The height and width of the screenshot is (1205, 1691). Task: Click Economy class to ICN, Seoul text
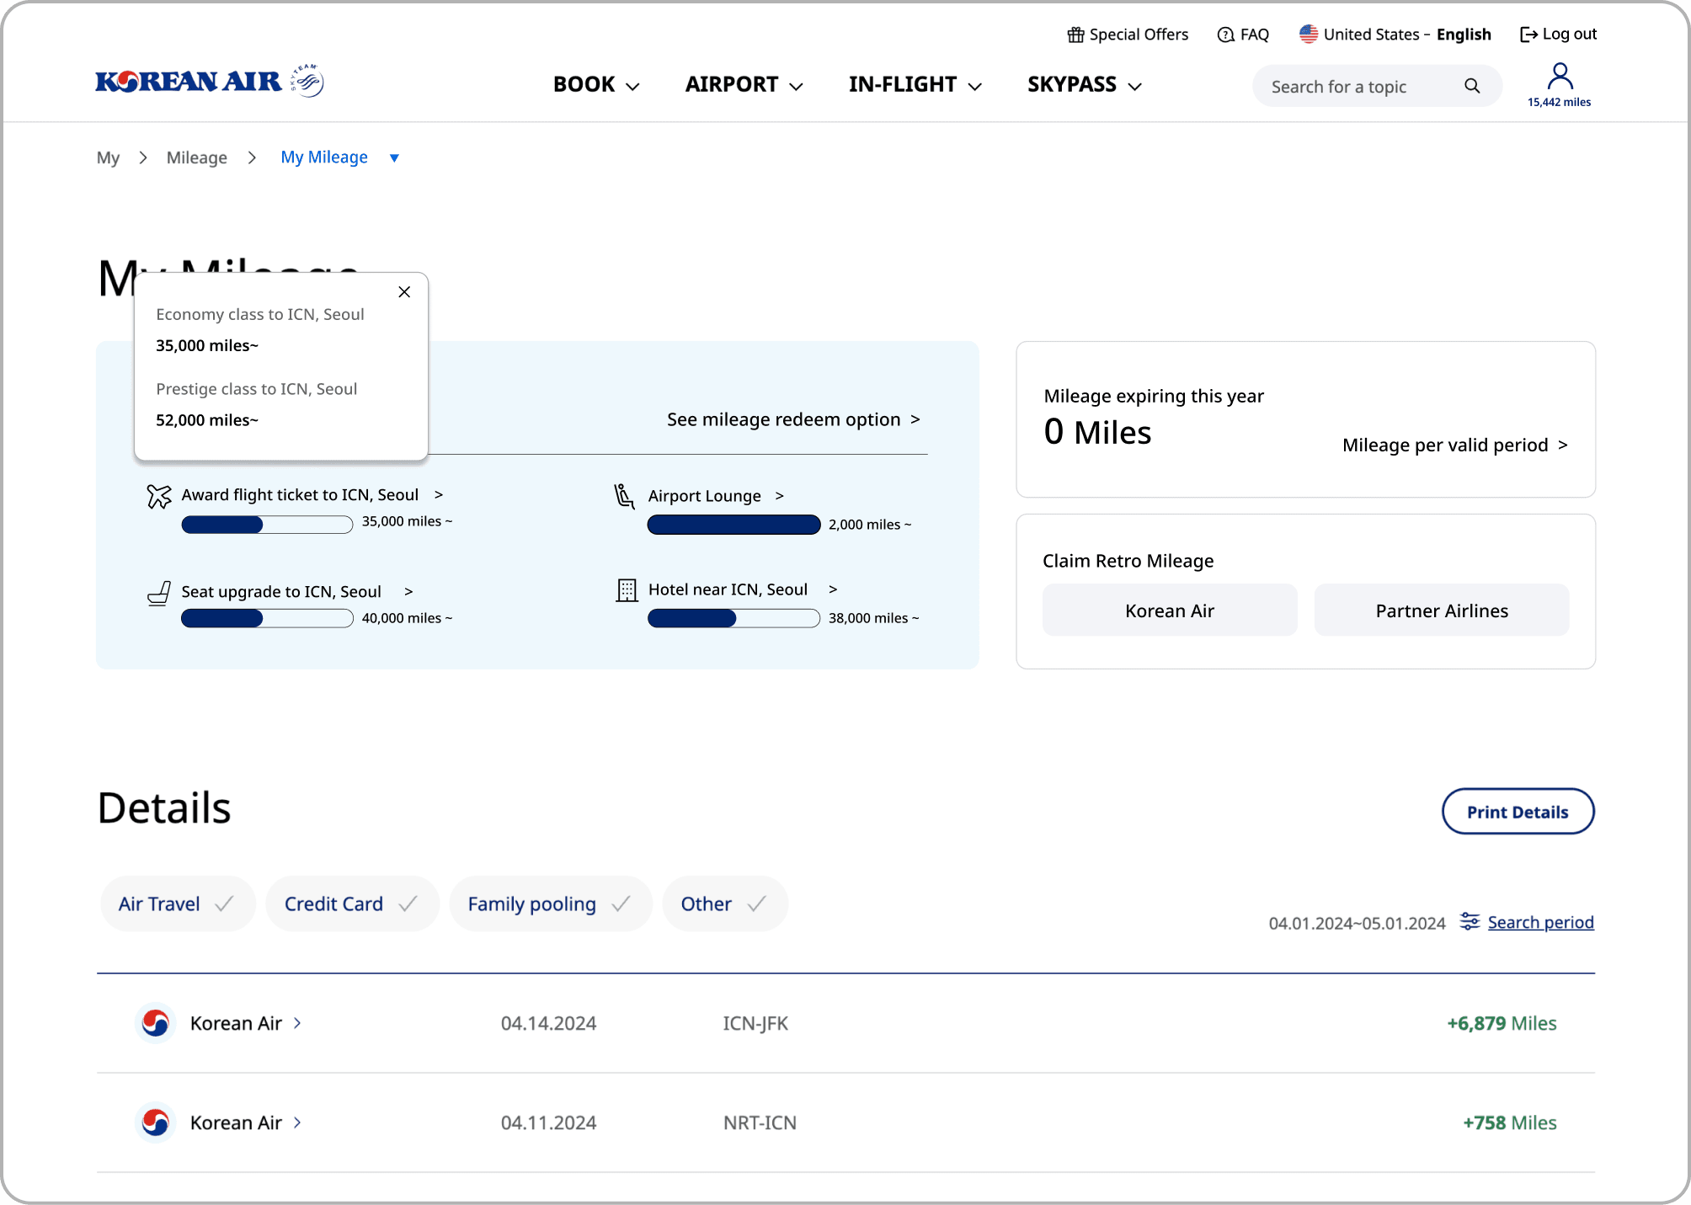coord(260,314)
